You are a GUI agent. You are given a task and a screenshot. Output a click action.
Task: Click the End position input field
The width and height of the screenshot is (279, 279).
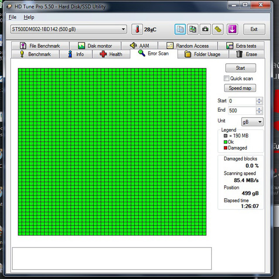[242, 110]
